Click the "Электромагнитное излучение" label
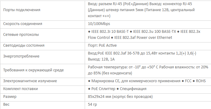The image size is (211, 109). tap(30, 81)
